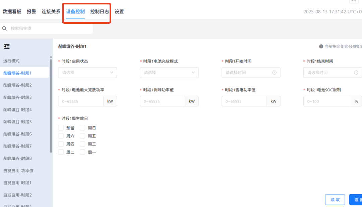Viewport: 362px width, 207px height.
Task: Select 削峰填谷-时段3 in the sidebar
Action: (x=17, y=97)
